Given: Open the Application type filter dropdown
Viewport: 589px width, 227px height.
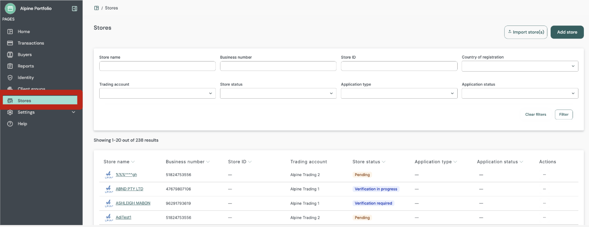Looking at the screenshot, I should tap(399, 93).
